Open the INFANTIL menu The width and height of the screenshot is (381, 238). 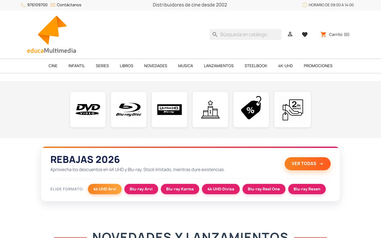click(77, 66)
